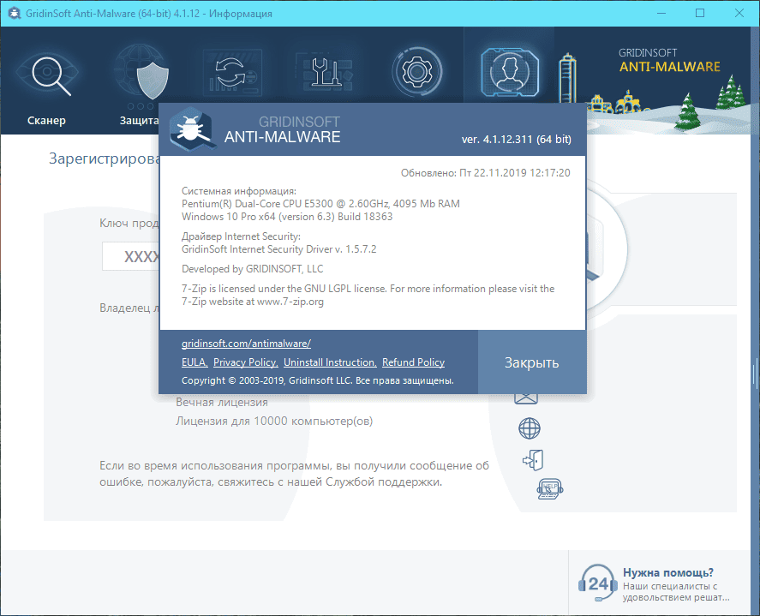Click the Защита label
Viewport: 760px width, 616px height.
point(139,120)
